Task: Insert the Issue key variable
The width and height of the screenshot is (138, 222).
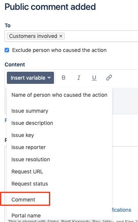Action: 59,135
